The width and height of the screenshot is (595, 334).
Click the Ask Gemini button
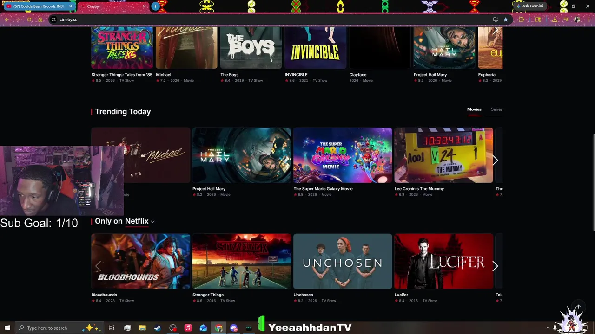530,6
